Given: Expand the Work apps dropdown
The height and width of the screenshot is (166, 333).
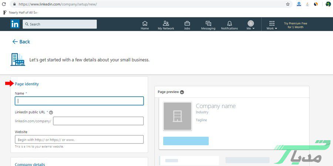Looking at the screenshot, I should [272, 25].
